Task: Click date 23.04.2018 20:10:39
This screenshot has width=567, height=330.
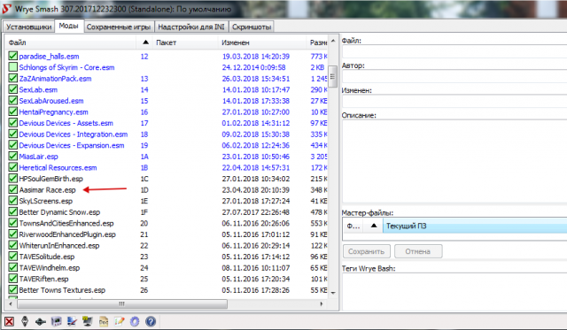Action: click(x=256, y=189)
